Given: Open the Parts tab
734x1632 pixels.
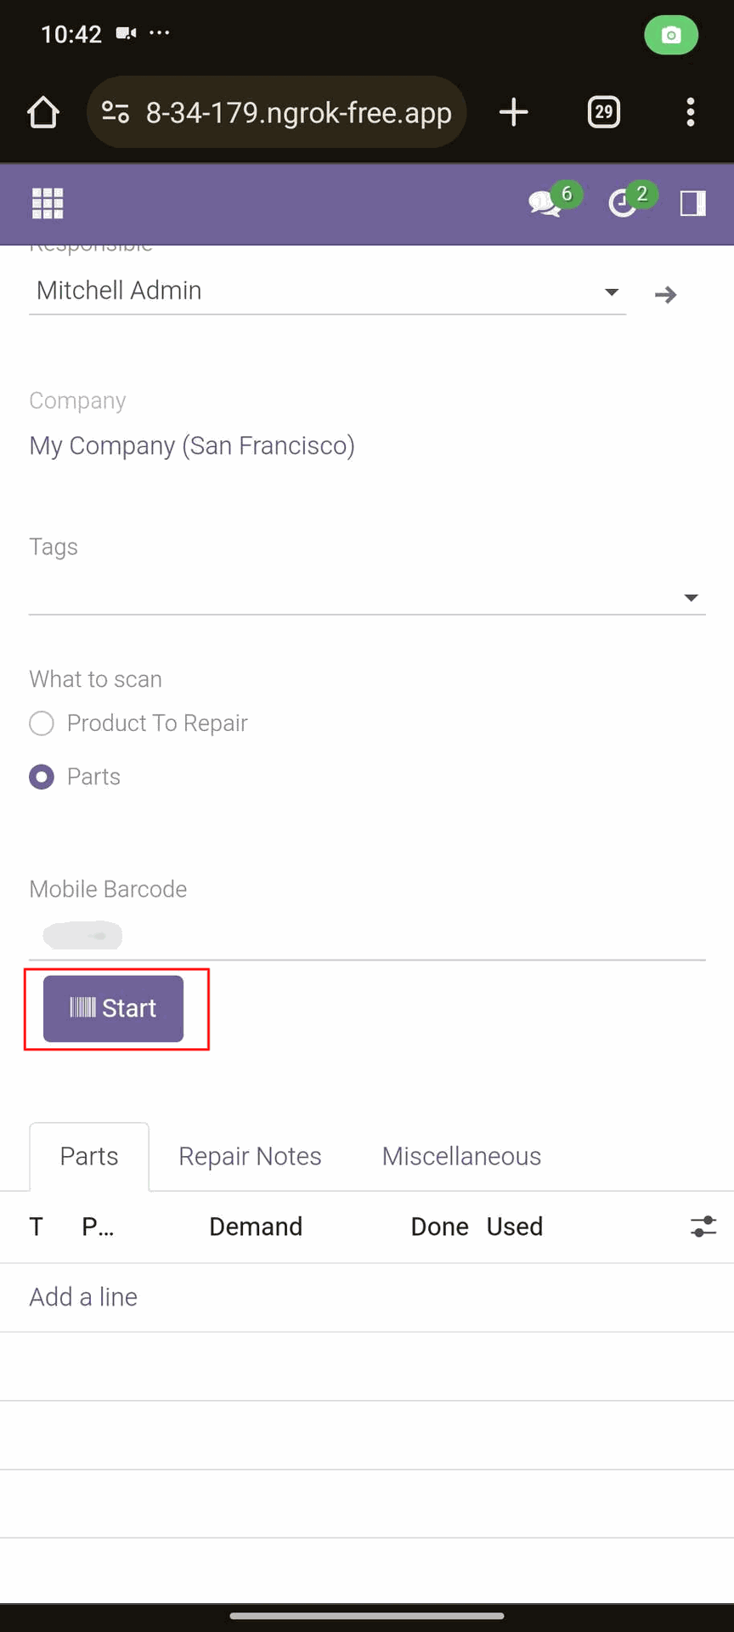Looking at the screenshot, I should click(x=89, y=1156).
